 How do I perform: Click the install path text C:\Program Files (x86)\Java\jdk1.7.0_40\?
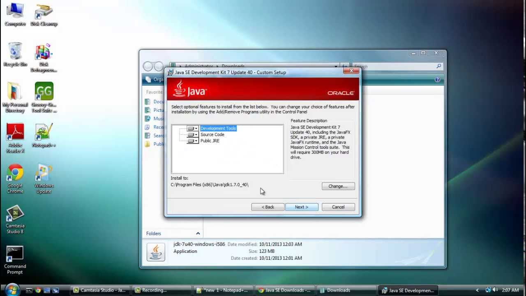tap(210, 185)
